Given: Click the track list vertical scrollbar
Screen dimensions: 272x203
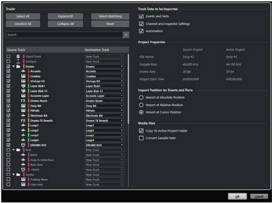Looking at the screenshot, I should [128, 89].
